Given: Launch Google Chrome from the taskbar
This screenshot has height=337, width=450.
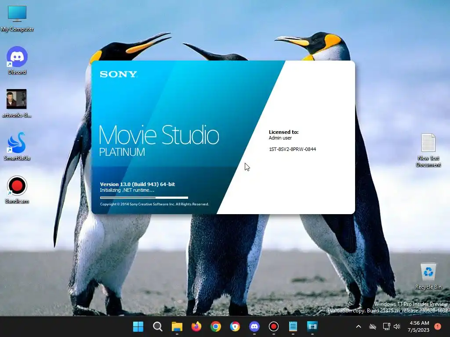Looking at the screenshot, I should tap(215, 326).
